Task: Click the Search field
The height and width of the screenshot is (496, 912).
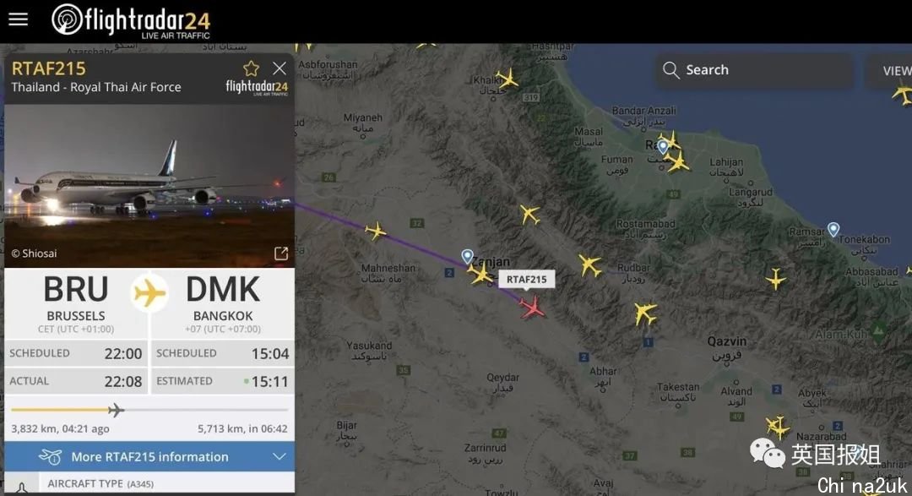Action: [x=755, y=70]
